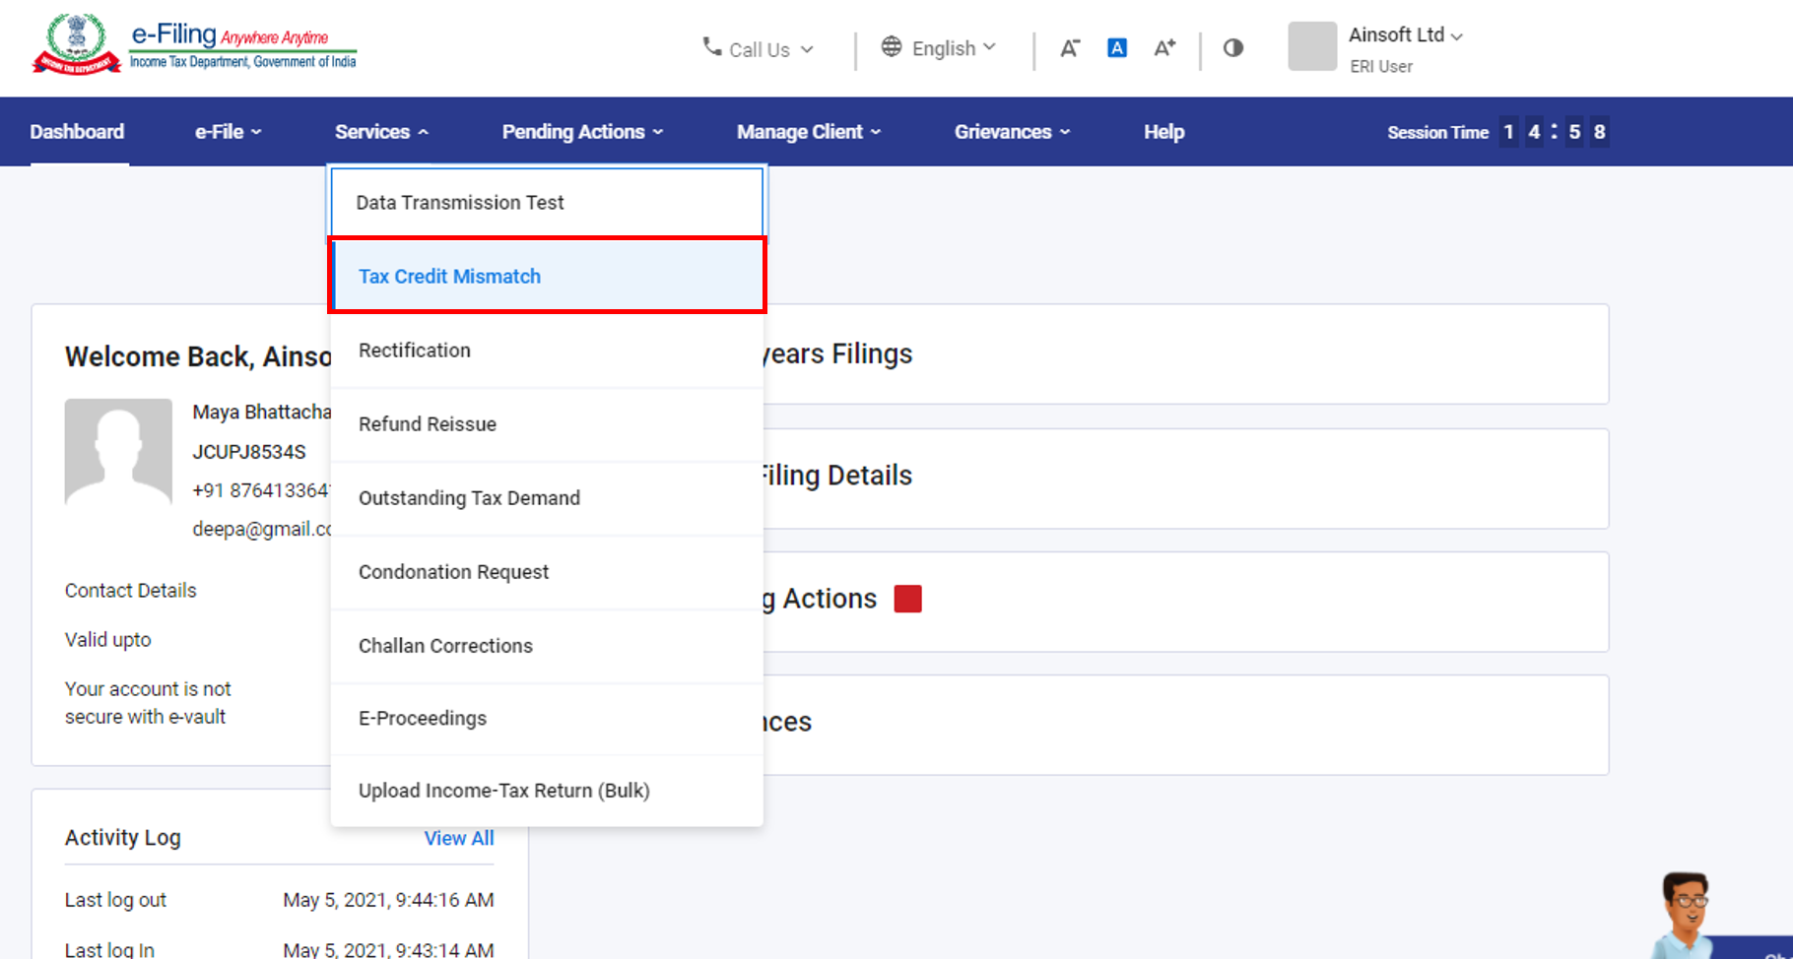The height and width of the screenshot is (959, 1793).
Task: Click the e-Filing Income Tax Department logo
Action: [x=194, y=45]
